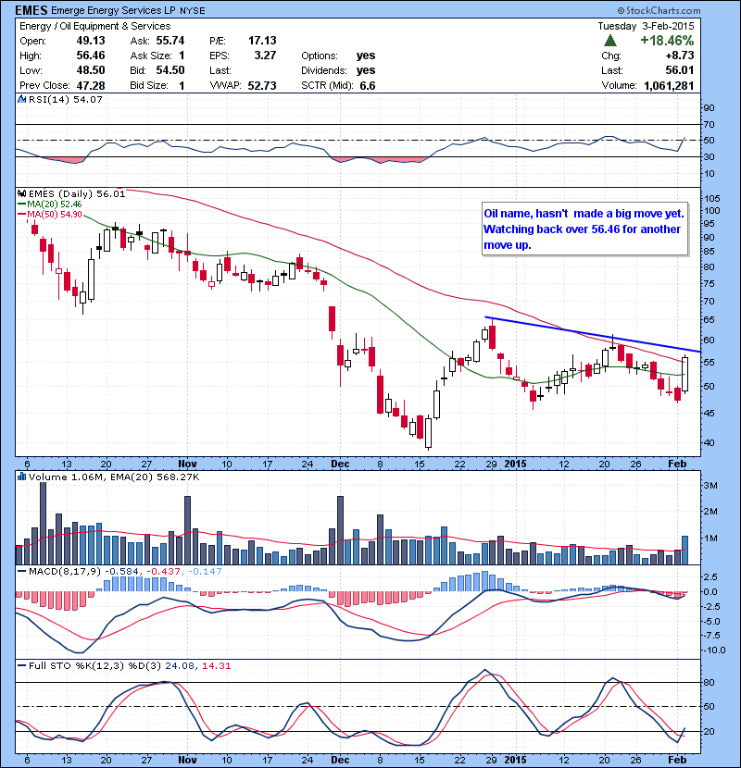
Task: Click the Nov label on the price chart axis
Action: click(187, 464)
